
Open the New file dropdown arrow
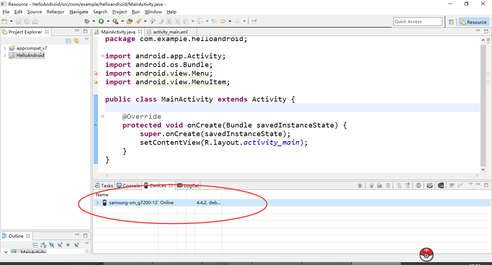11,21
